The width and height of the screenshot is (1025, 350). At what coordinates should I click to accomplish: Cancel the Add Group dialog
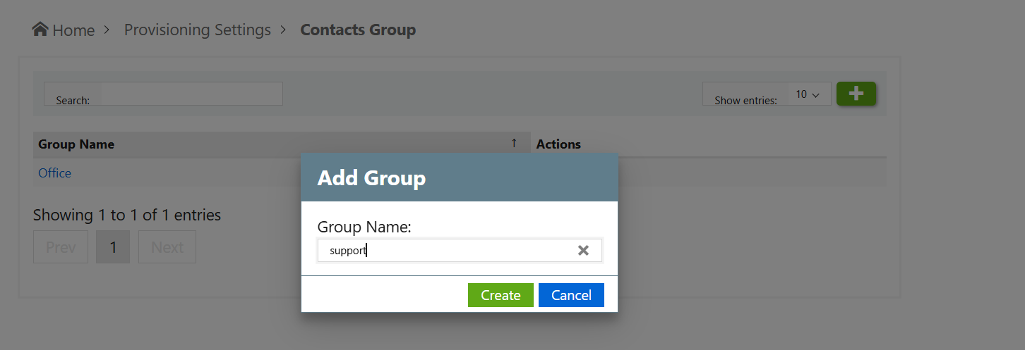tap(571, 295)
